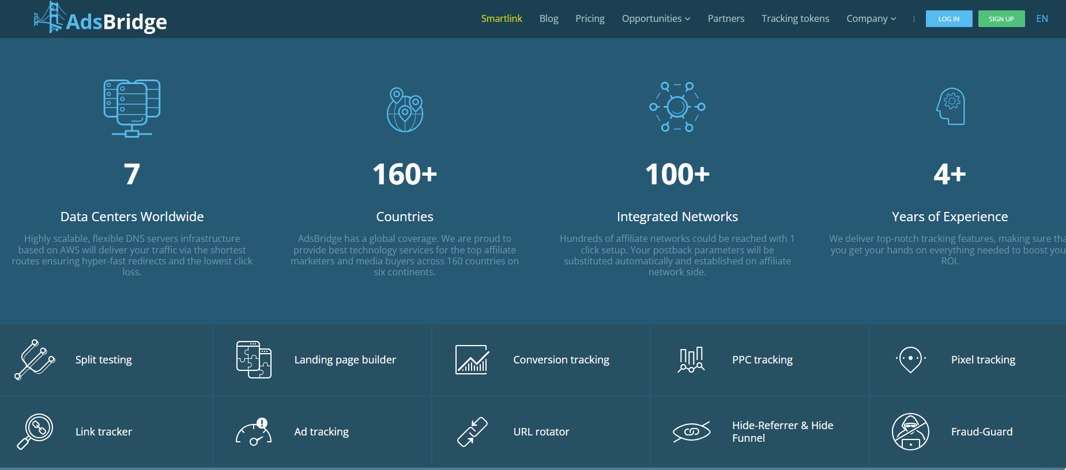This screenshot has width=1066, height=470.
Task: Click the data centers server icon
Action: (132, 108)
